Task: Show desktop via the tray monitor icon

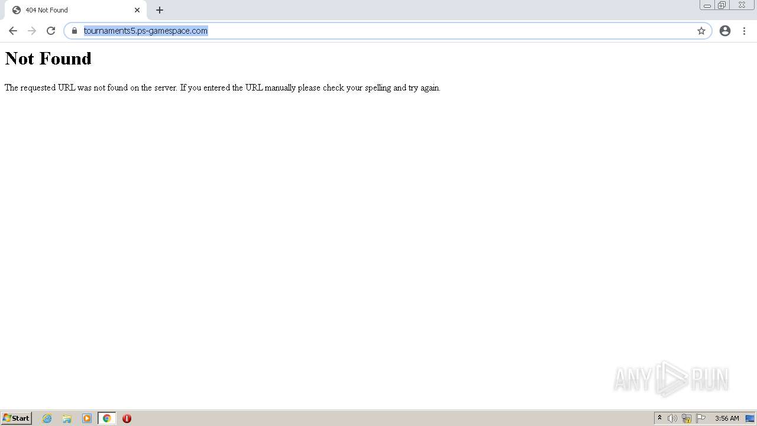Action: [750, 418]
